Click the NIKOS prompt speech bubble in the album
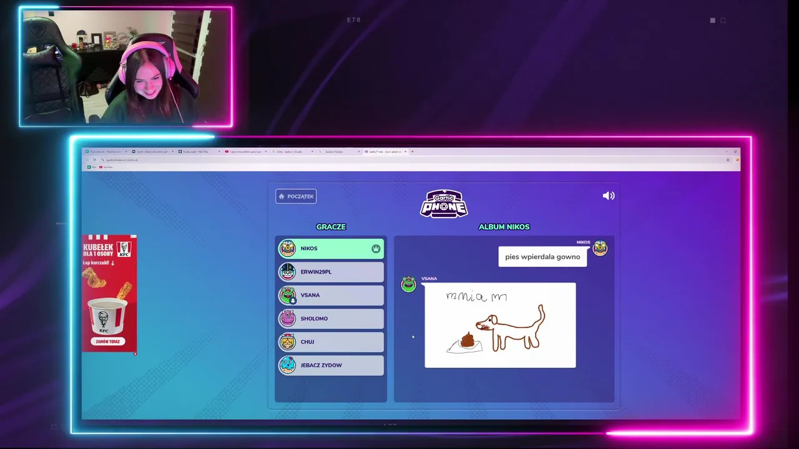Image resolution: width=799 pixels, height=449 pixels. (x=542, y=257)
